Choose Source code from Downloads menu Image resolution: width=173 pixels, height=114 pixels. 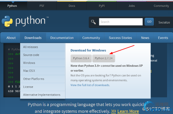31,55
